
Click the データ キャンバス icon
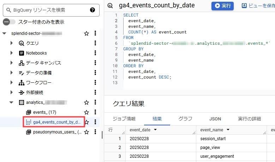pyautogui.click(x=22, y=63)
